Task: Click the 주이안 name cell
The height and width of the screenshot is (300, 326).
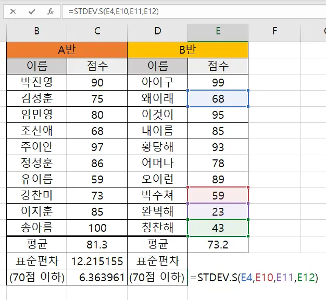Action: tap(37, 147)
